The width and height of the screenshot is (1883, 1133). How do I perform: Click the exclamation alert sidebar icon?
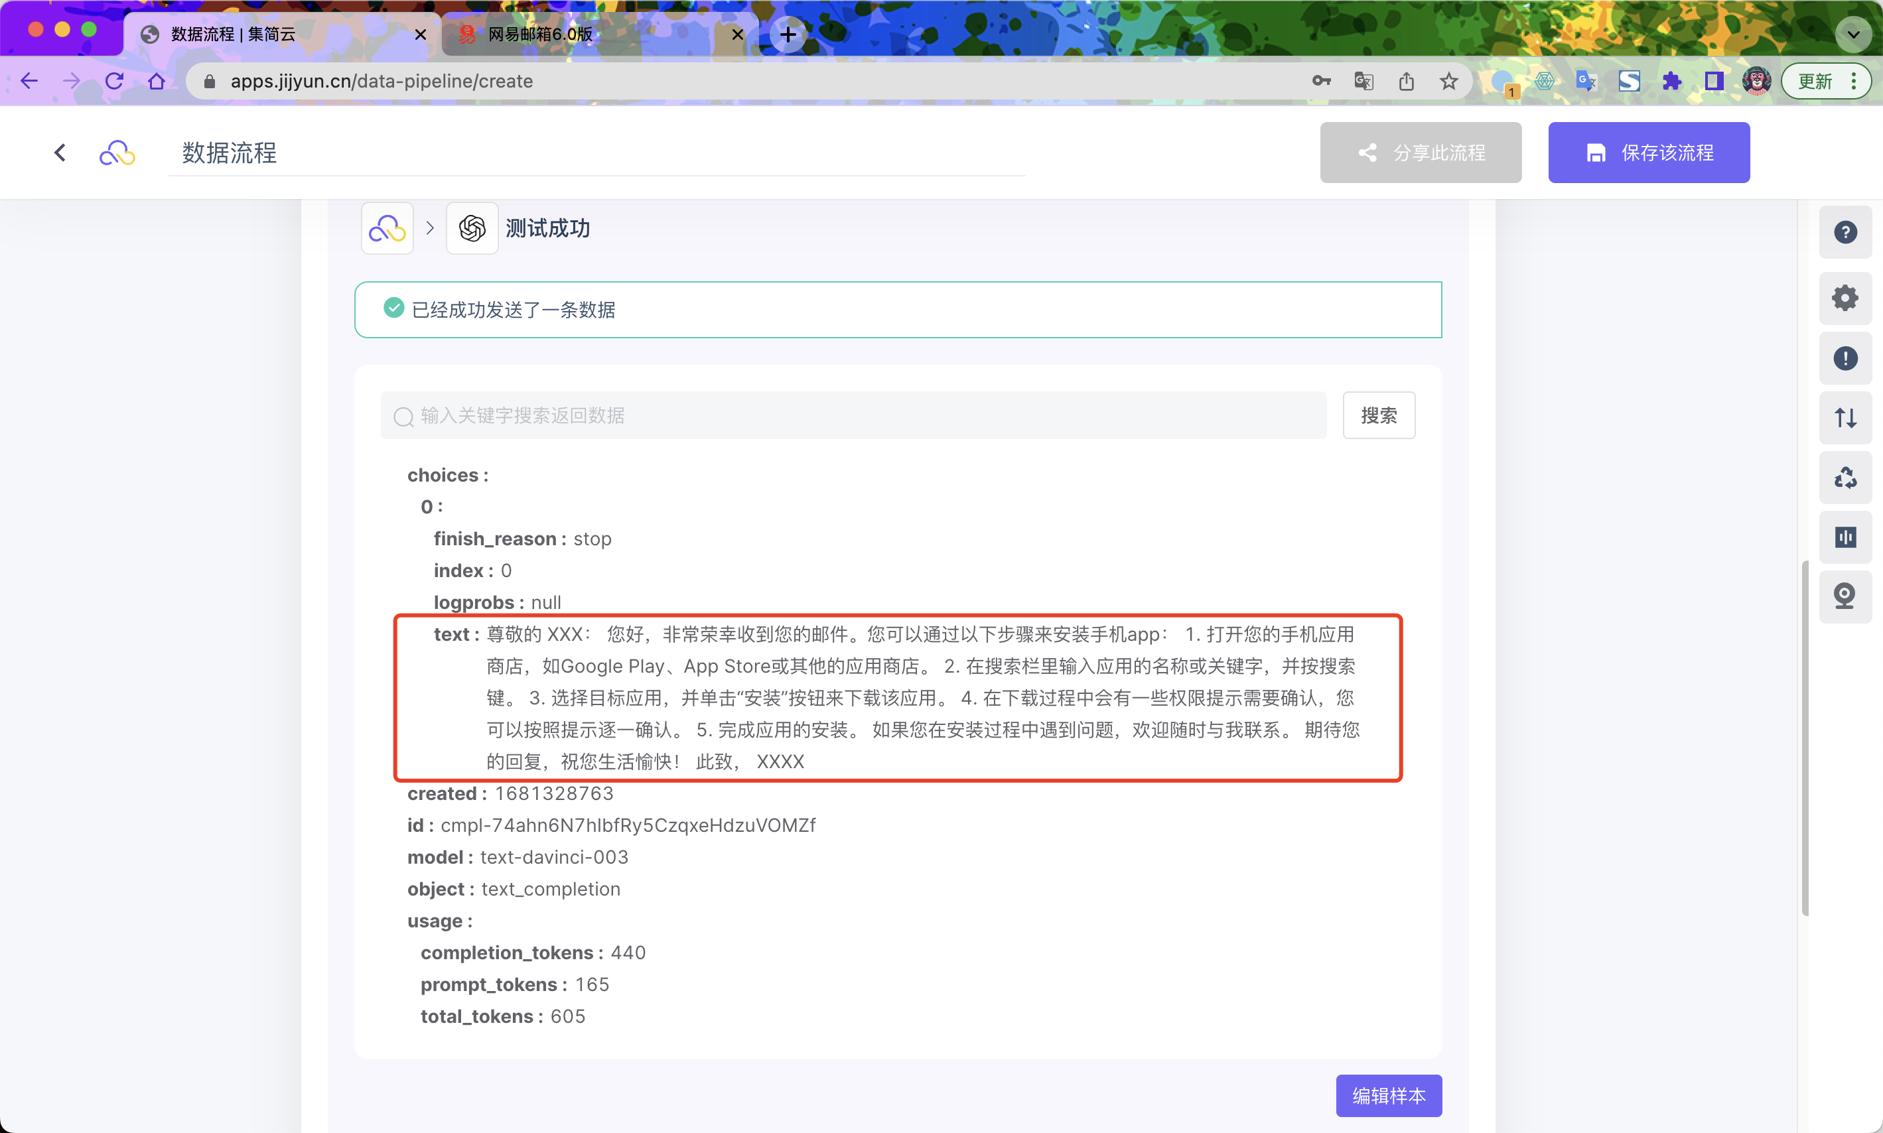tap(1845, 358)
